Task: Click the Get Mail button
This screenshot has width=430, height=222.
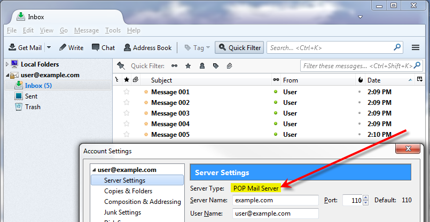Action: 25,47
